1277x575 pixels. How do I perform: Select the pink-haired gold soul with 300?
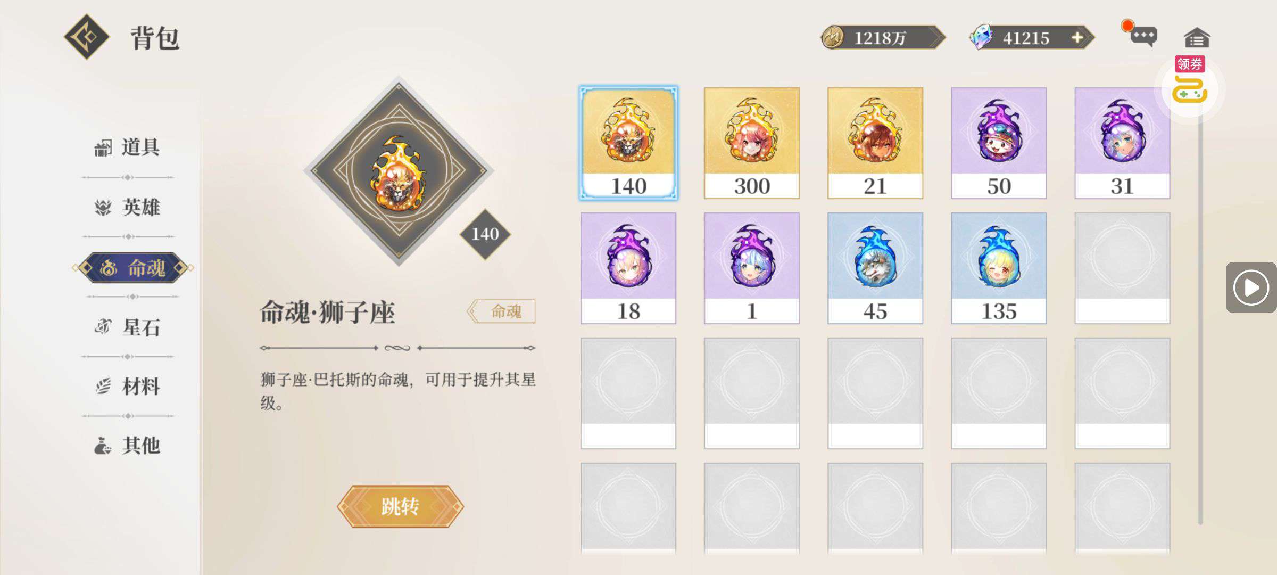(x=752, y=143)
